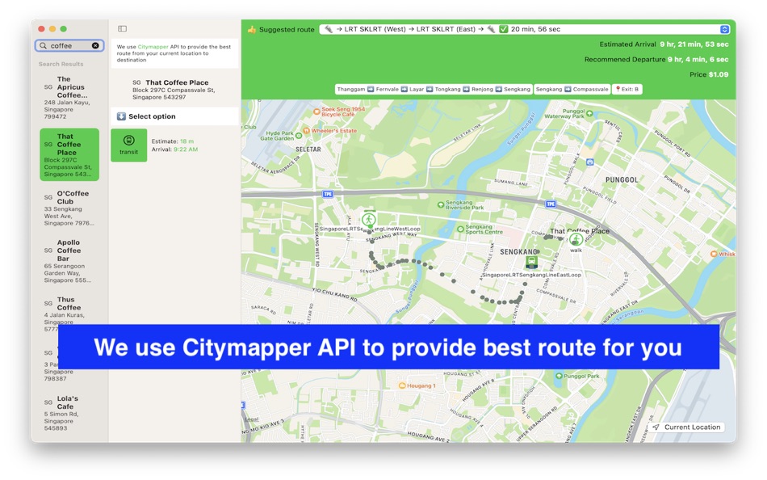The height and width of the screenshot is (480, 767).
Task: Click the Wheeler's Estate map marker
Action: pyautogui.click(x=307, y=131)
